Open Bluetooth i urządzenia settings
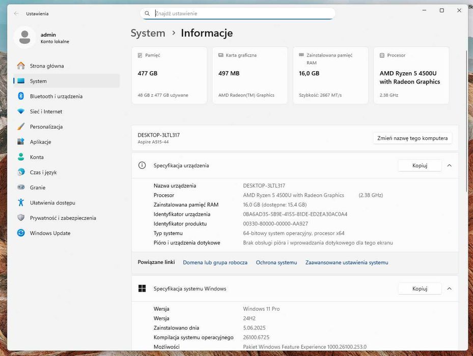This screenshot has height=356, width=473. tap(56, 96)
